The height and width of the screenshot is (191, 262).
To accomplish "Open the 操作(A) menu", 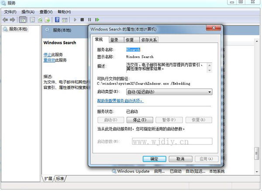I will [28, 12].
